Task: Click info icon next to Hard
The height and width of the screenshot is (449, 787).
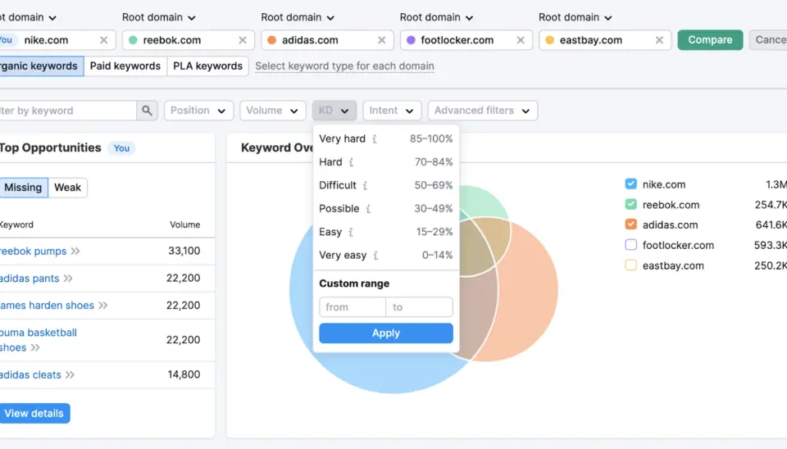Action: (x=351, y=162)
